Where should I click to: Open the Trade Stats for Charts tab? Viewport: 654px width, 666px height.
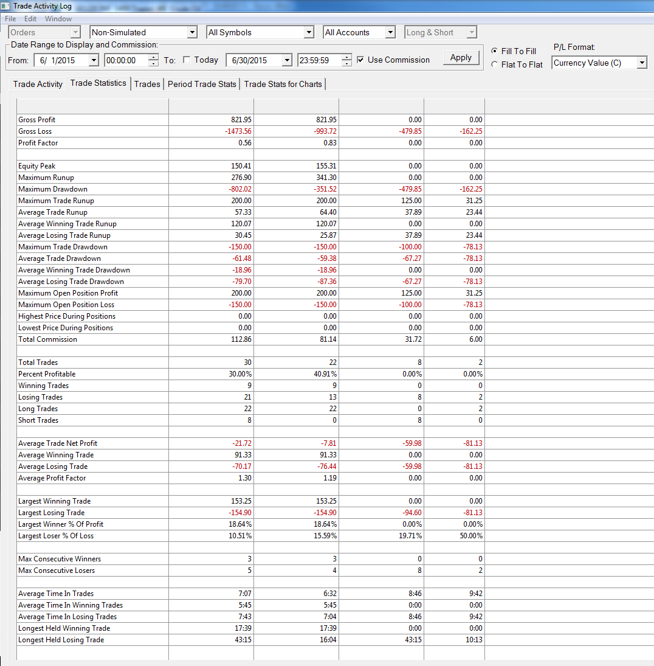tap(283, 84)
